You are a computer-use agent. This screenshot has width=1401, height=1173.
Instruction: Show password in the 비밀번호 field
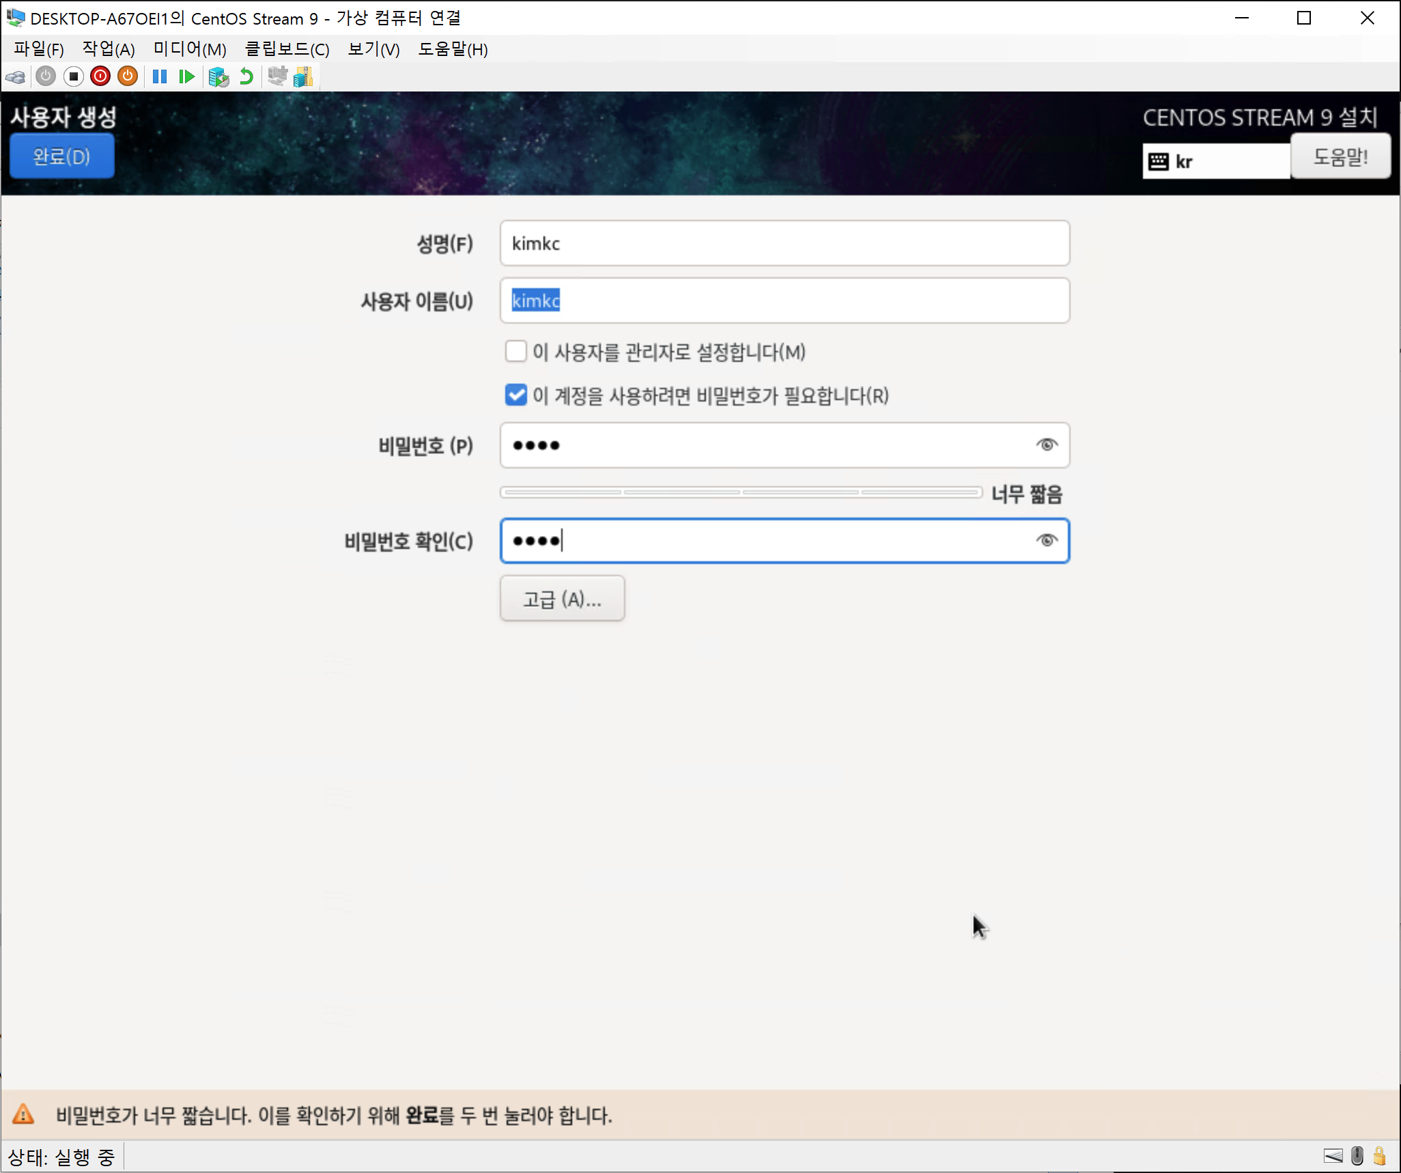coord(1047,445)
